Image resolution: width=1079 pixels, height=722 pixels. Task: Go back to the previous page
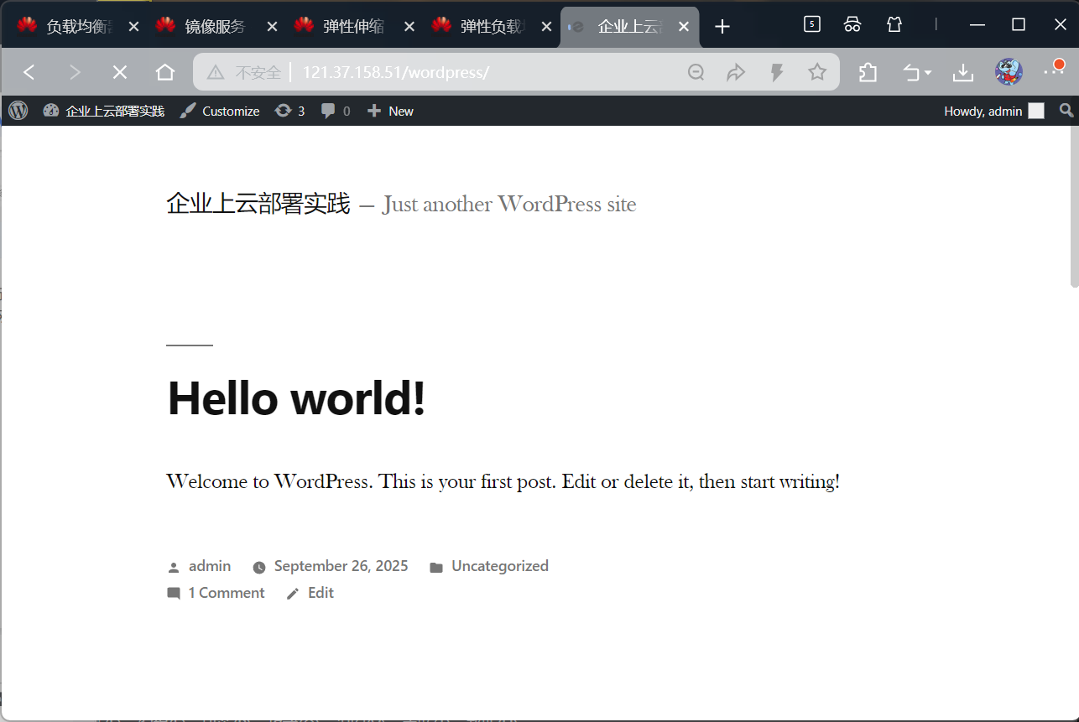click(x=29, y=73)
